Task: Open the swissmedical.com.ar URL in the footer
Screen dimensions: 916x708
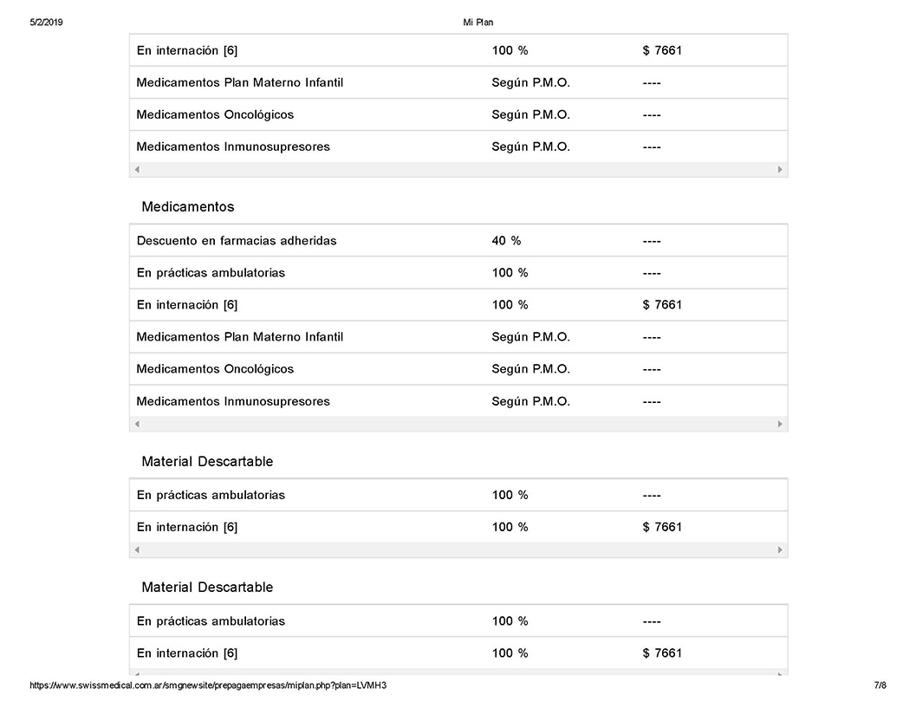Action: pos(208,685)
